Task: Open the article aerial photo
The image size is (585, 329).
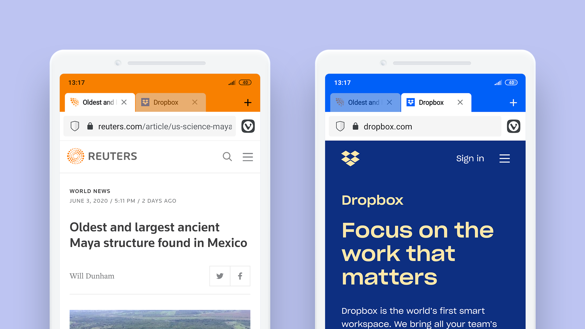Action: point(160,319)
